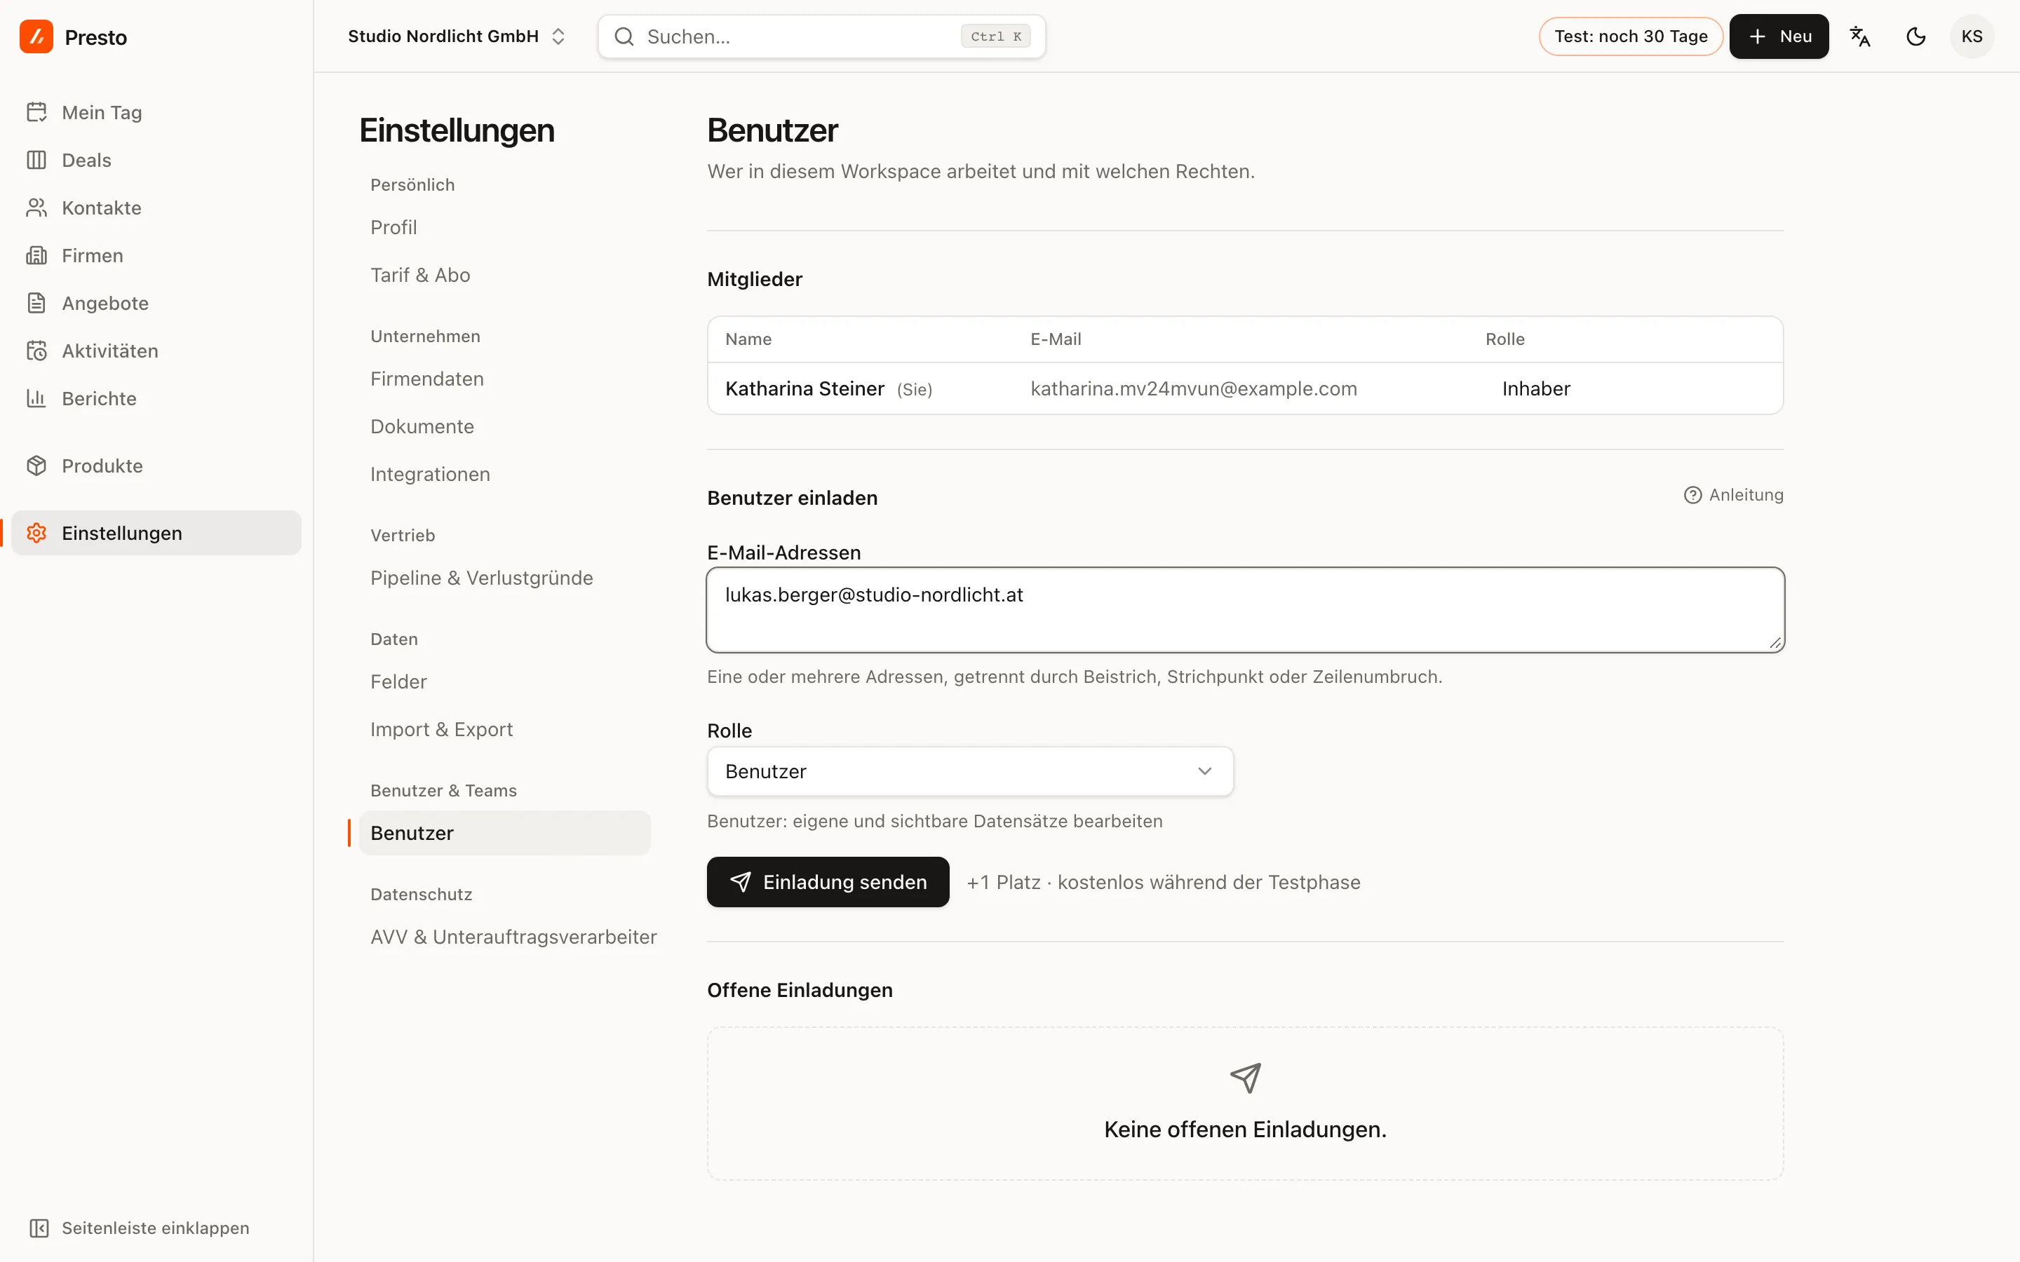
Task: Focus the Suchen search field
Action: (x=821, y=36)
